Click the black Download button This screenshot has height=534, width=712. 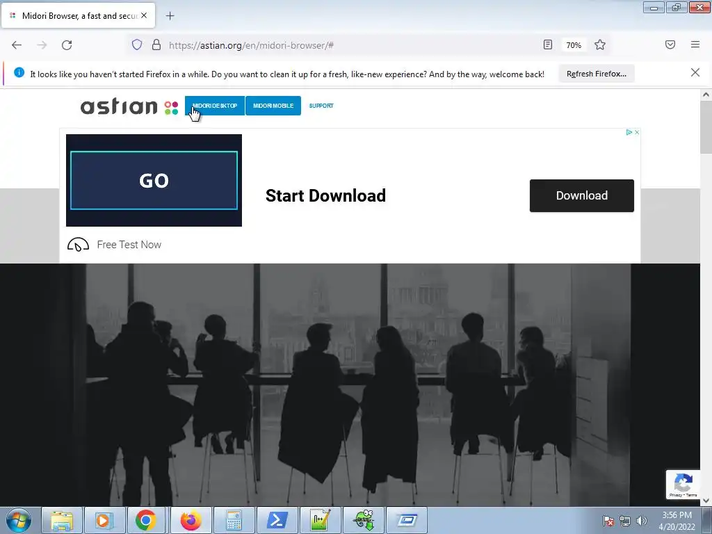[x=582, y=195]
